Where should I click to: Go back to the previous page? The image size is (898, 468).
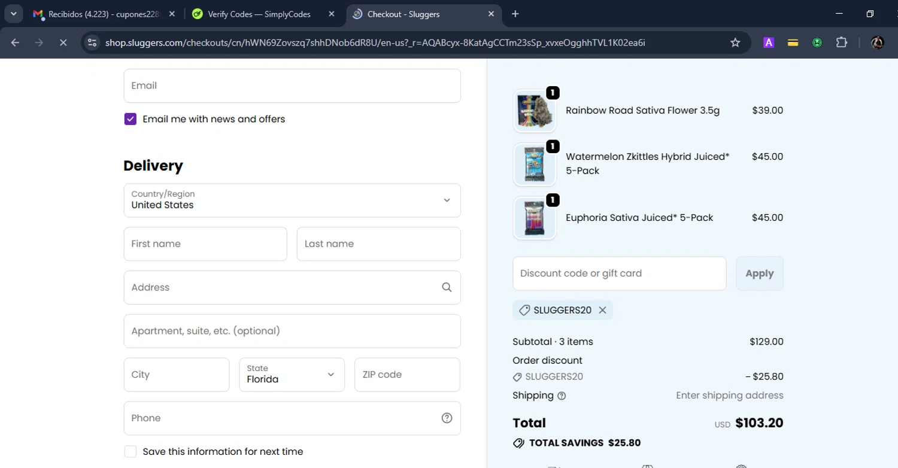16,42
